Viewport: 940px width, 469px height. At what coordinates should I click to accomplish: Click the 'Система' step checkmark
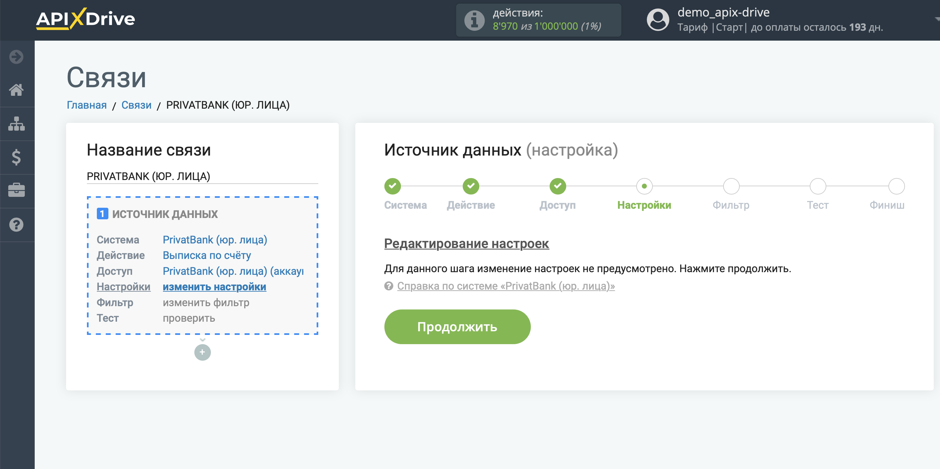[393, 186]
